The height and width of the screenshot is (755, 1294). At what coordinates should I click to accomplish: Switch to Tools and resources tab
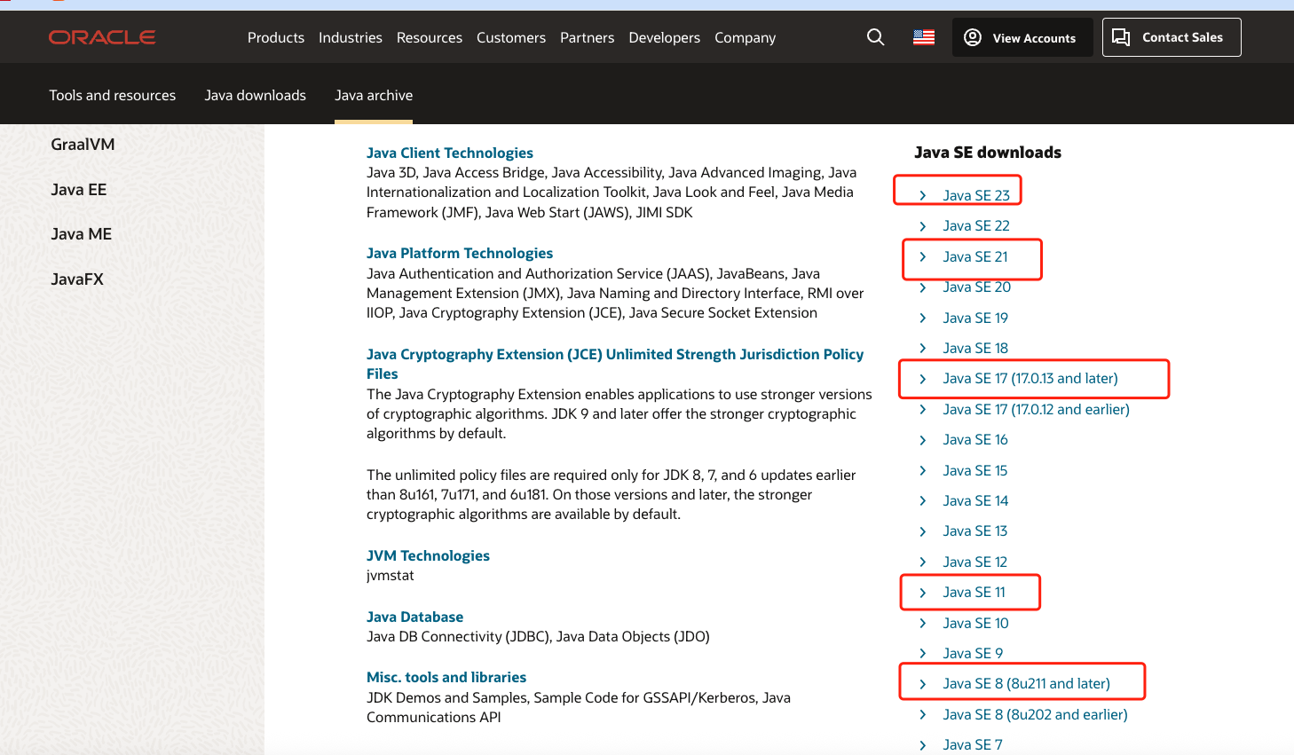tap(113, 95)
